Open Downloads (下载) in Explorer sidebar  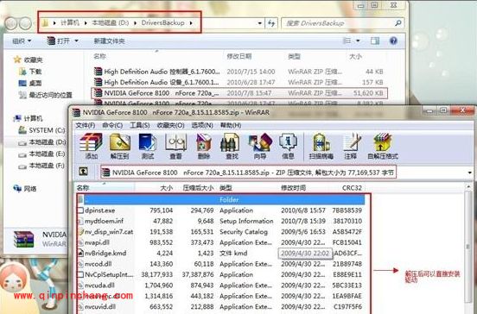(x=31, y=72)
